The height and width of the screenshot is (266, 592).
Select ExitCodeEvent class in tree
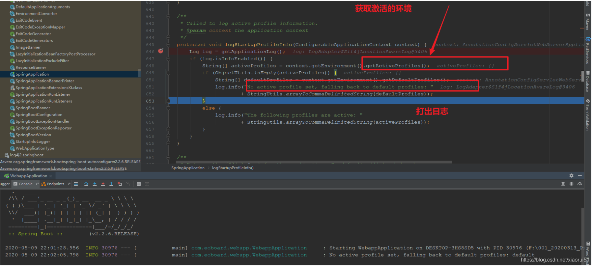[x=29, y=20]
